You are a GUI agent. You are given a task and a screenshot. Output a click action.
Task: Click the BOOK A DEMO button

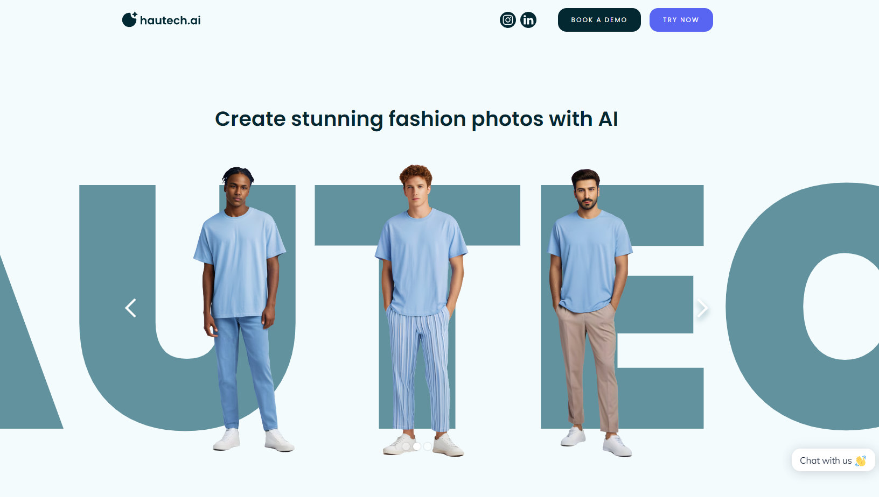tap(599, 20)
